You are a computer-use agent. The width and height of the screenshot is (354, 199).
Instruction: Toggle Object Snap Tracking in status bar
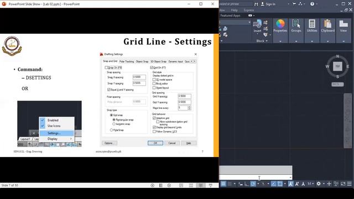coord(274,184)
